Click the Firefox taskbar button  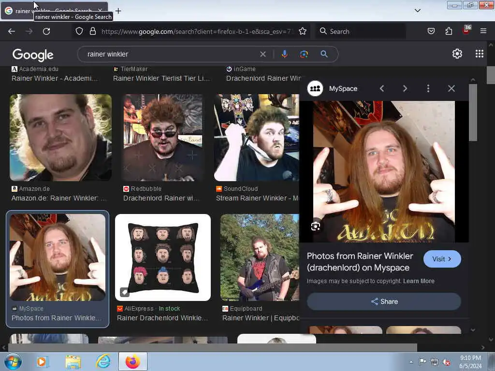pyautogui.click(x=133, y=361)
